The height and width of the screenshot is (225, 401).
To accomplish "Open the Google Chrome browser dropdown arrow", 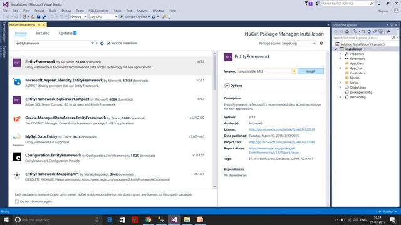I will (x=149, y=17).
